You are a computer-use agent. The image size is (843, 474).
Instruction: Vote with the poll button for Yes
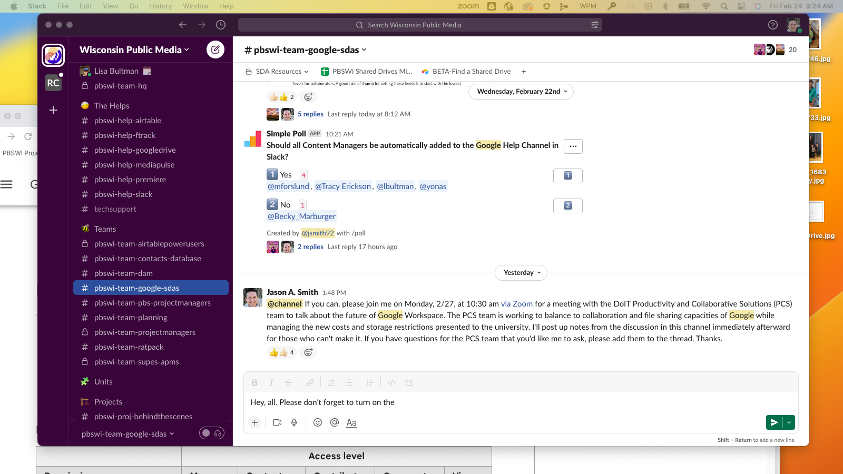click(x=568, y=176)
